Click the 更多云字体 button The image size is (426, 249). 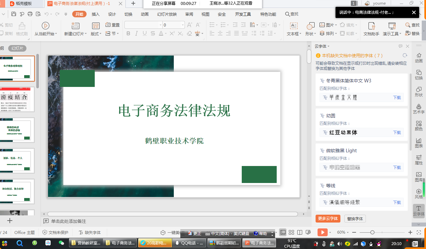click(328, 219)
